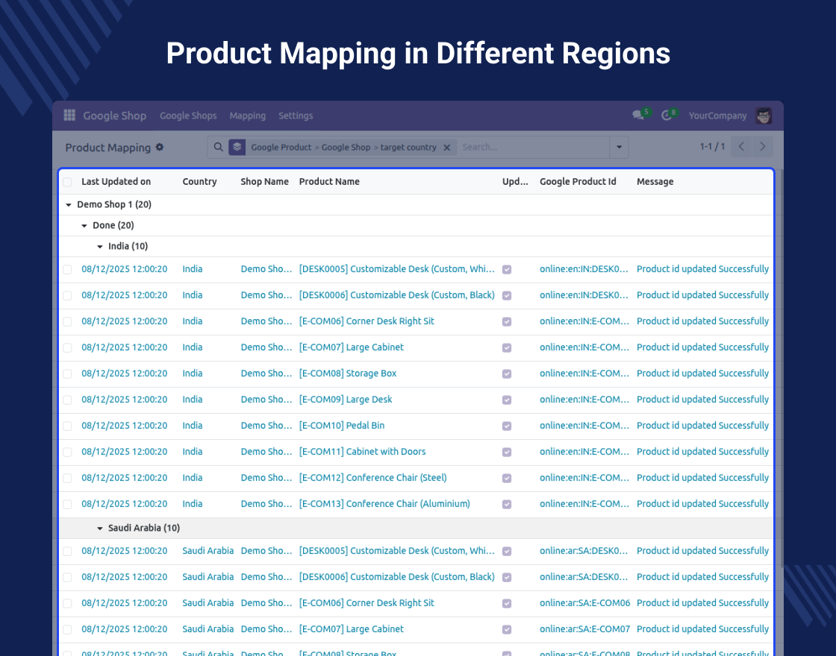Image resolution: width=836 pixels, height=656 pixels.
Task: Click '[E-COM13] Conference Chair (Aluminium)' cell
Action: [384, 504]
